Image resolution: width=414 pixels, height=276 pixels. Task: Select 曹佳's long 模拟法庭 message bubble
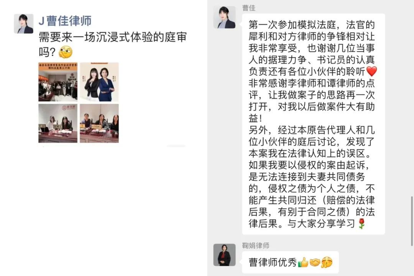coord(314,124)
